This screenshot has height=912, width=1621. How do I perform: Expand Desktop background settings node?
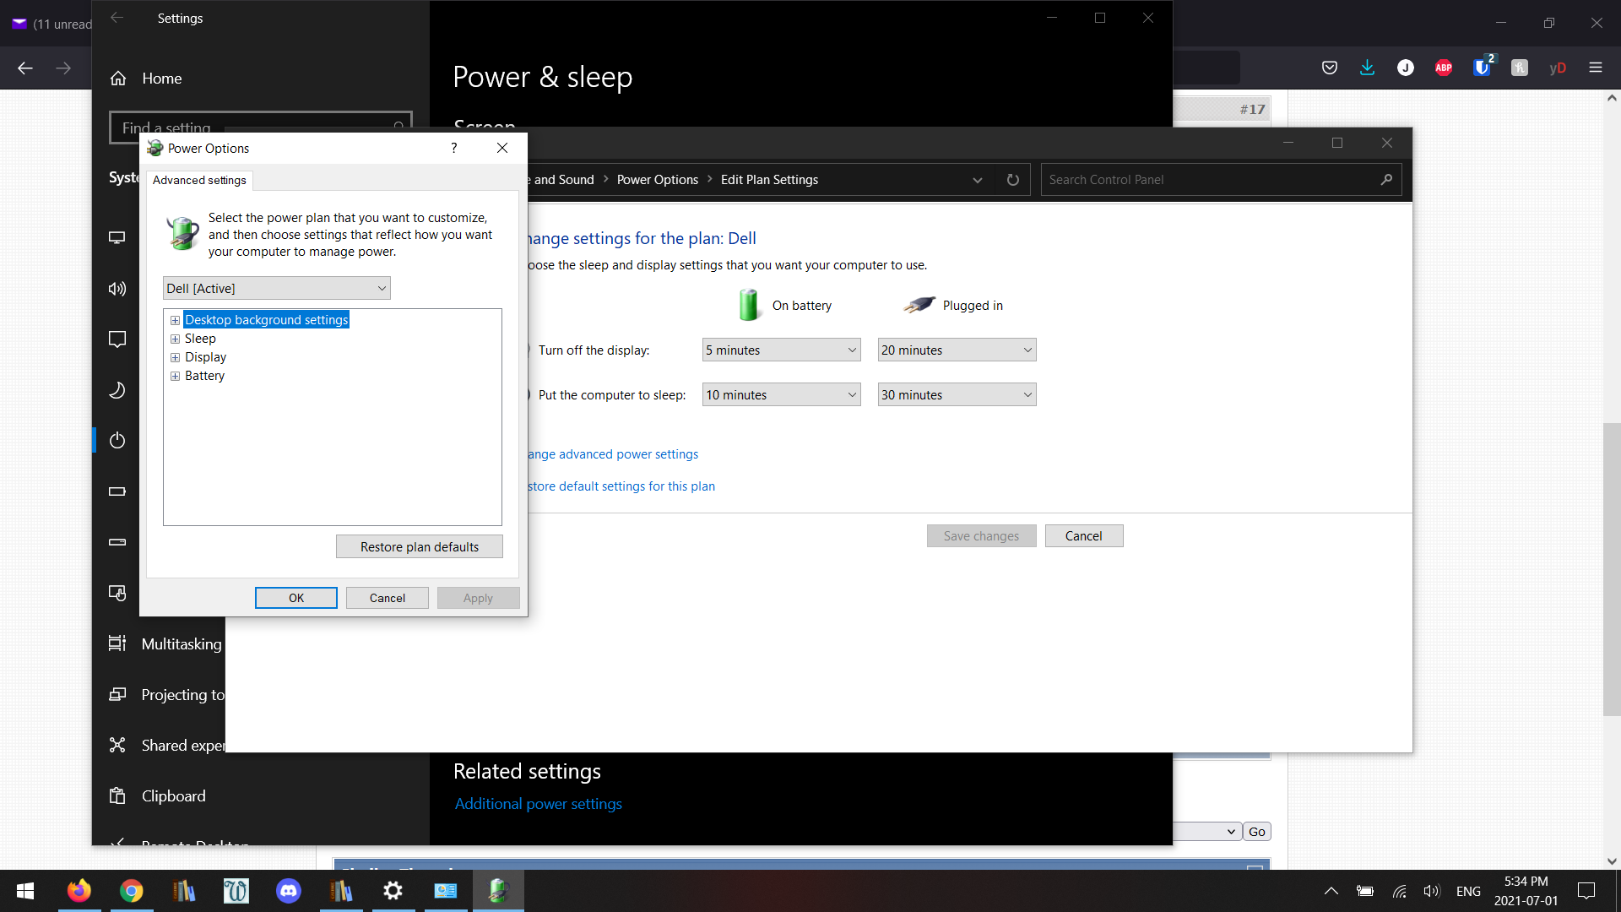175,320
